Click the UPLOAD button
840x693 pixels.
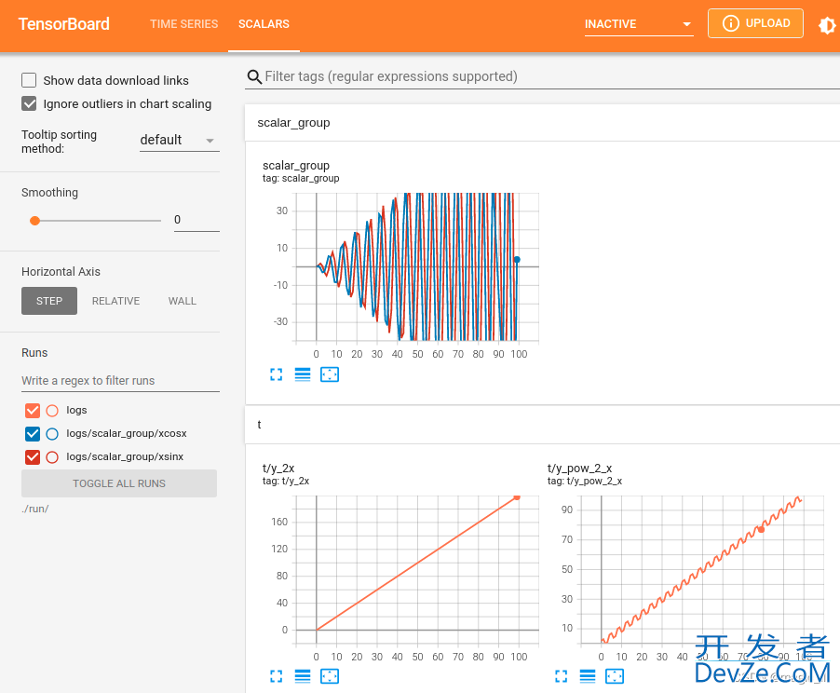[755, 23]
